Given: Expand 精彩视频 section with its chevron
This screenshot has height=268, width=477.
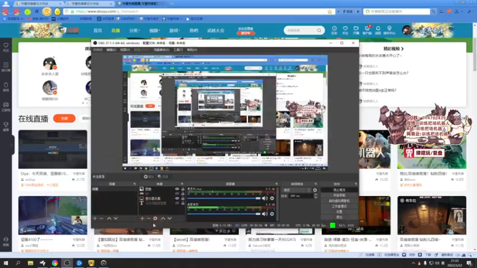Looking at the screenshot, I should tap(402, 49).
